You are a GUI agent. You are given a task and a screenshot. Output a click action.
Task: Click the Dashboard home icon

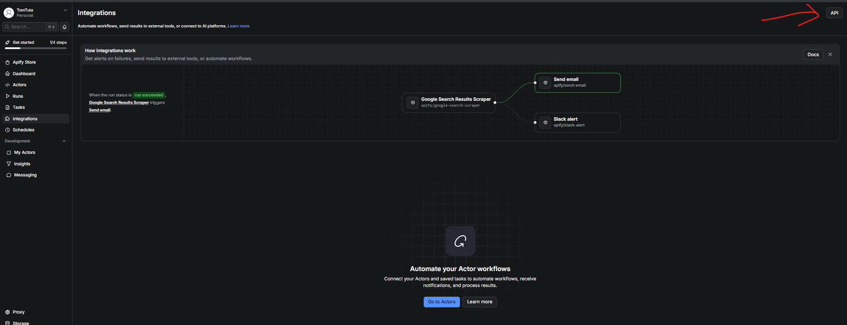coord(8,74)
